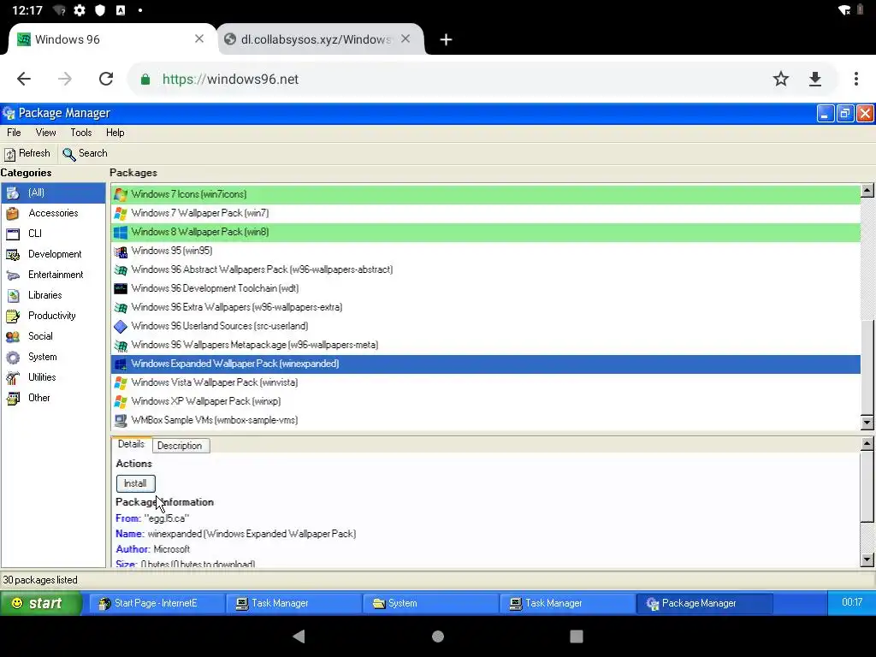Viewport: 876px width, 657px height.
Task: Switch to the first Task Manager taskbar button
Action: click(x=293, y=603)
